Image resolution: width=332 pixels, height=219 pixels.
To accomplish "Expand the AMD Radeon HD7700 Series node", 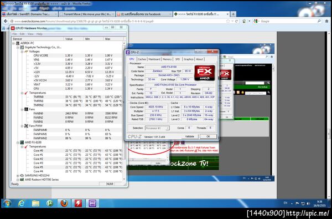I will pyautogui.click(x=18, y=180).
